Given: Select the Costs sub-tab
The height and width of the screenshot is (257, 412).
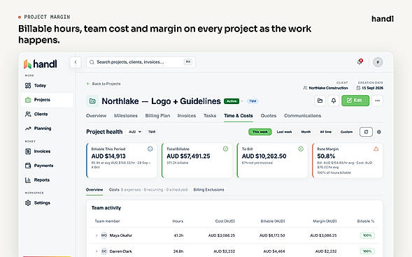Looking at the screenshot, I should pos(148,189).
